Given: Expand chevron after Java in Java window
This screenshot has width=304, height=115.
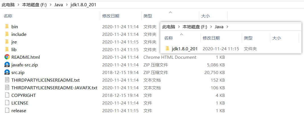Looking at the screenshot, I should 227,27.
